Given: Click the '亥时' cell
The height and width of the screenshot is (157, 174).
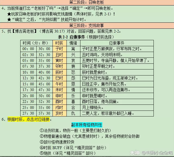Looking at the screenshot, I should tap(60, 114).
